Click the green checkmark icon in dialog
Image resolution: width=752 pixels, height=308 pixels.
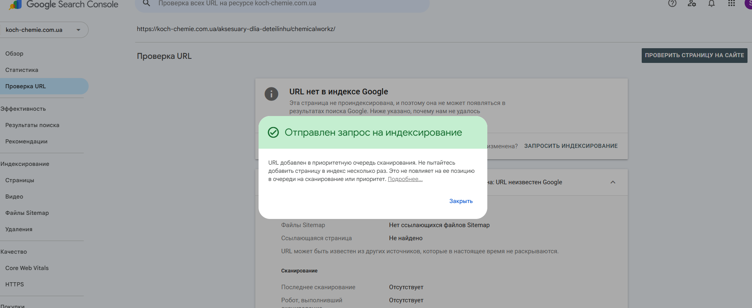(x=273, y=132)
